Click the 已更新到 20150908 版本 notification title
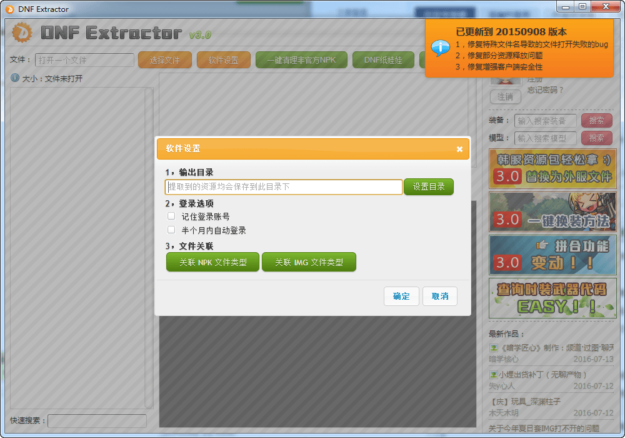This screenshot has height=438, width=625. tap(511, 32)
